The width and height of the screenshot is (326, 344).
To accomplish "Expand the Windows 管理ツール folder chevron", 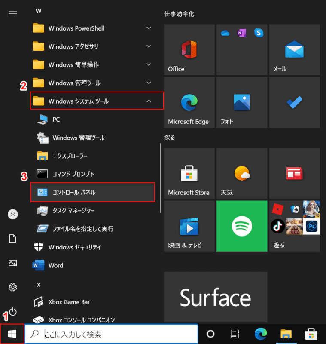I will pyautogui.click(x=149, y=83).
